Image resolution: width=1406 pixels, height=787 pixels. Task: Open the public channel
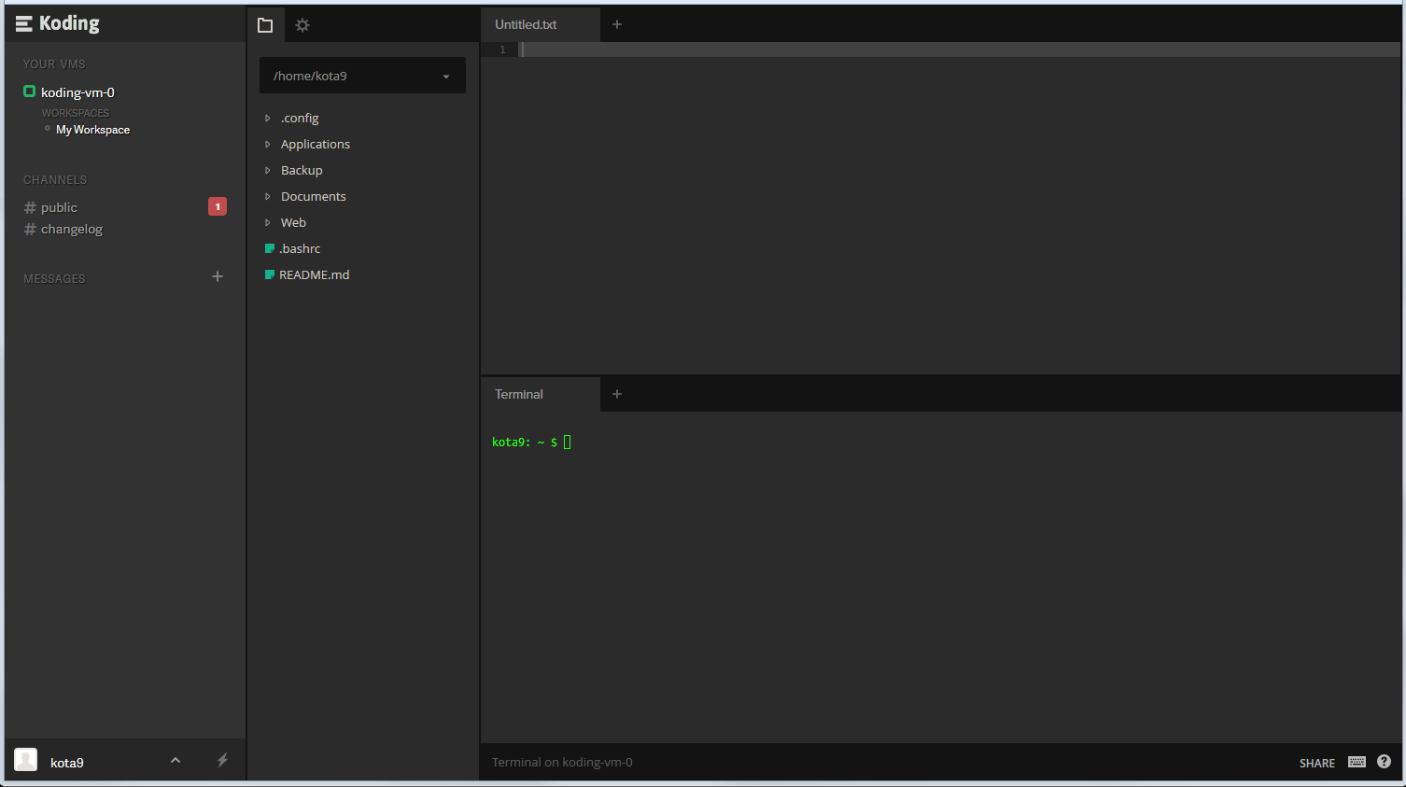tap(59, 207)
